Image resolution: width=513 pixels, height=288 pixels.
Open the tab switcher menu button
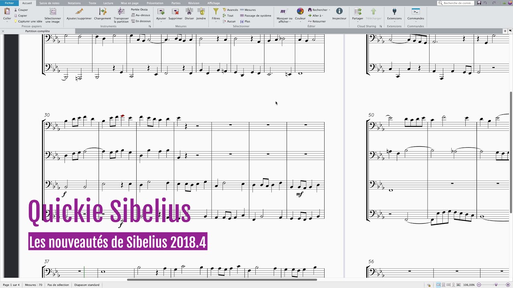tap(510, 31)
